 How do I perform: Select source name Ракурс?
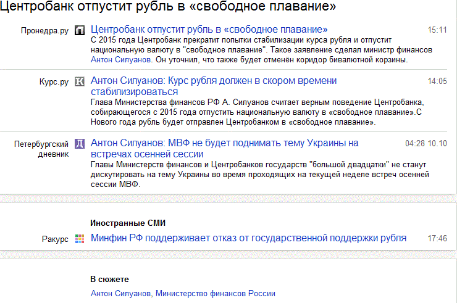[x=55, y=239]
